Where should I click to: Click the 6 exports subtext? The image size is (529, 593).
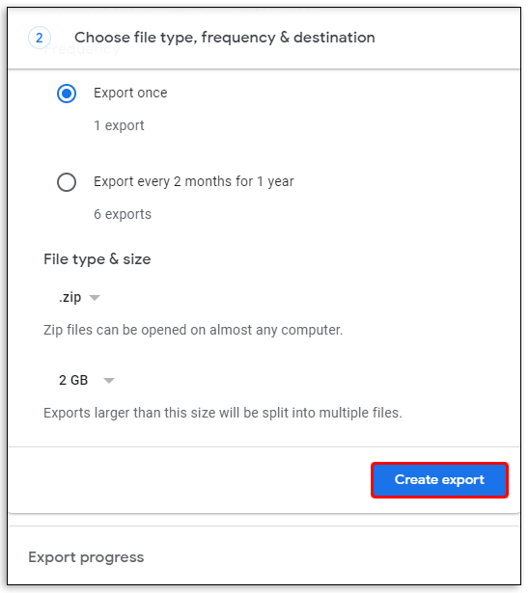pos(123,214)
